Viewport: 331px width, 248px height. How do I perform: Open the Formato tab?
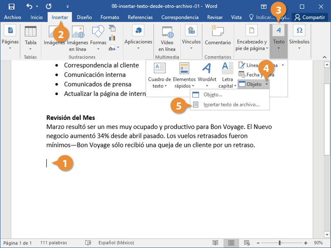click(x=109, y=17)
